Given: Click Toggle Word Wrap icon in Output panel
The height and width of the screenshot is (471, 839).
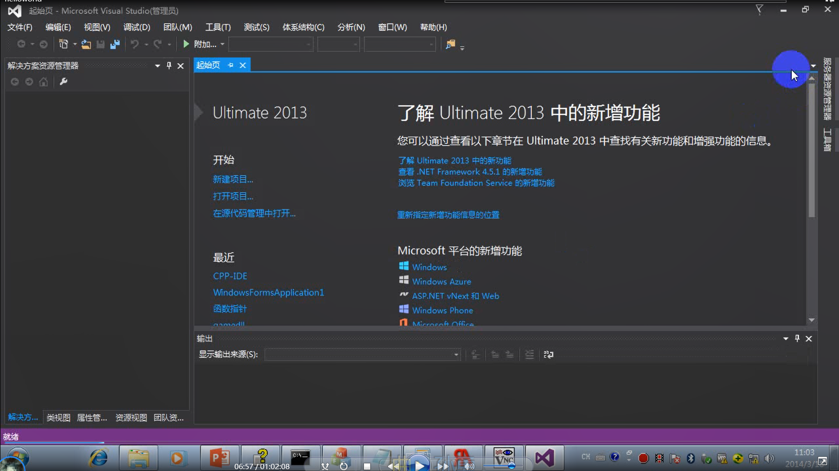Looking at the screenshot, I should 548,354.
